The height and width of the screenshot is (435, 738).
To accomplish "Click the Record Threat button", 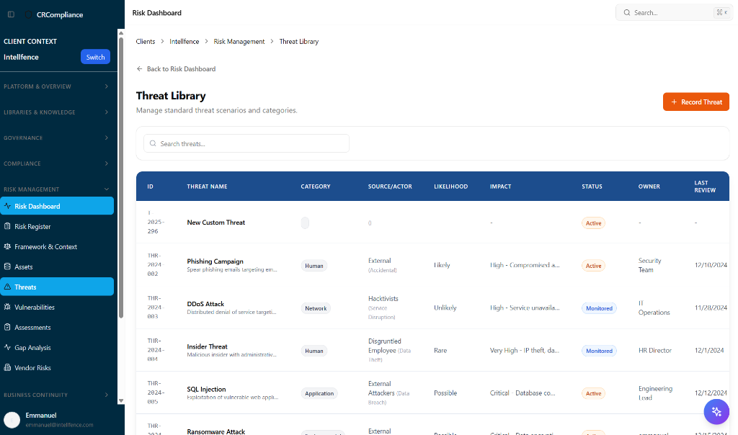I will 695,102.
